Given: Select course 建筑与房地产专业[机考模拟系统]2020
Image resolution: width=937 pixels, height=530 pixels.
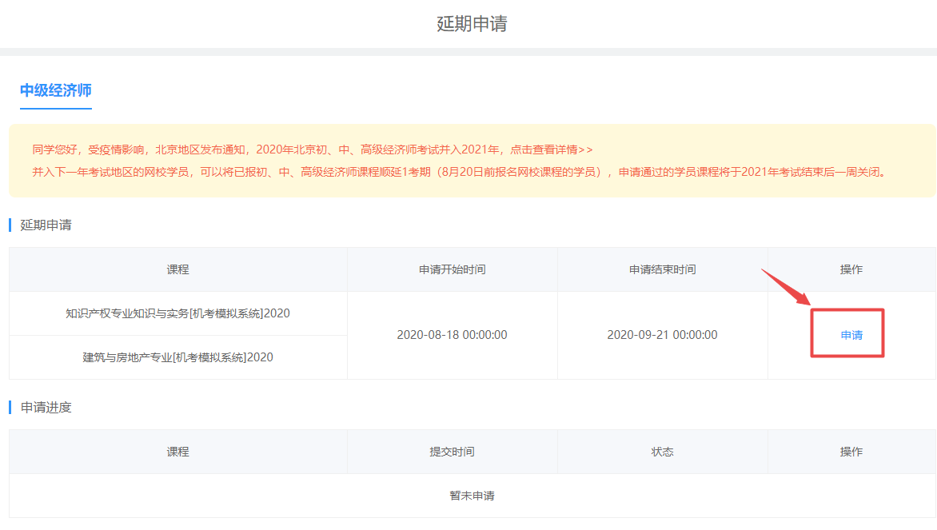Looking at the screenshot, I should pyautogui.click(x=177, y=357).
